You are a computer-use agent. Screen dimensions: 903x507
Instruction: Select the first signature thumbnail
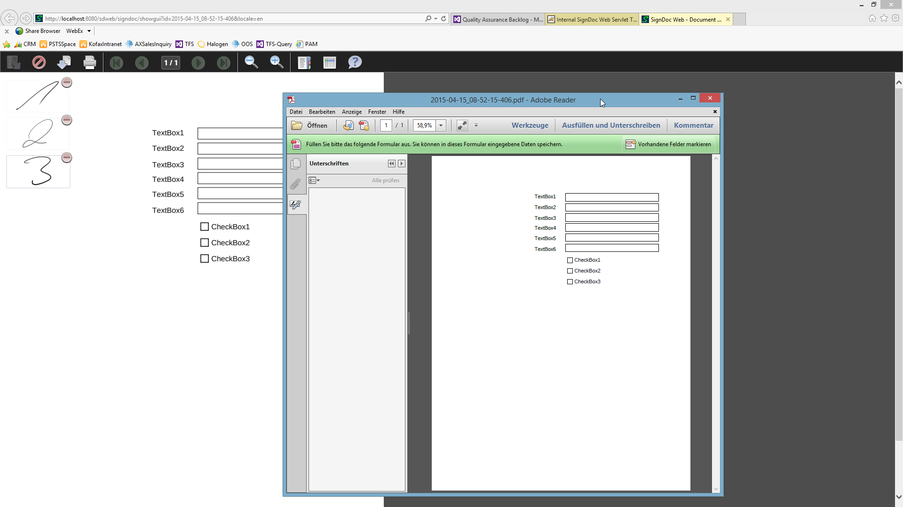coord(38,96)
